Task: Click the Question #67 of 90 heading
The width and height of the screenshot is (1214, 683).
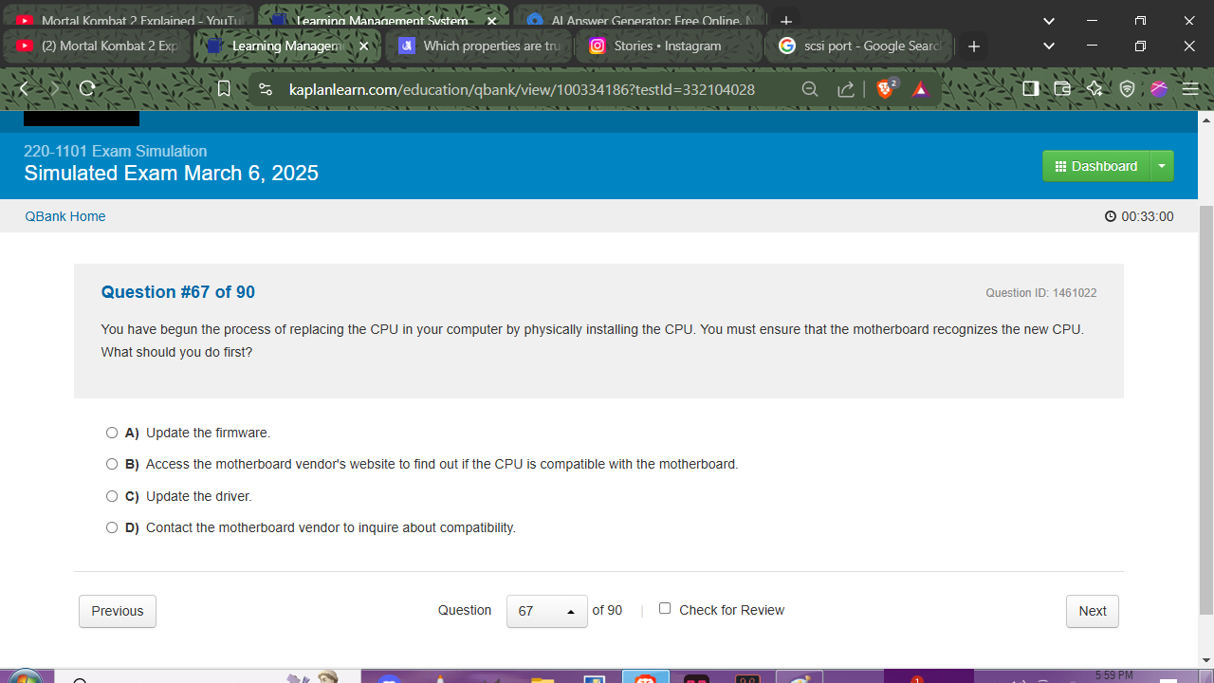Action: 178,292
